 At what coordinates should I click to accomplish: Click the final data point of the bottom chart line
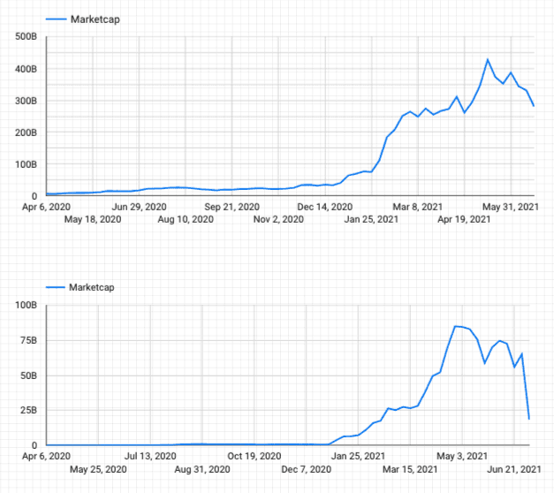(x=529, y=419)
